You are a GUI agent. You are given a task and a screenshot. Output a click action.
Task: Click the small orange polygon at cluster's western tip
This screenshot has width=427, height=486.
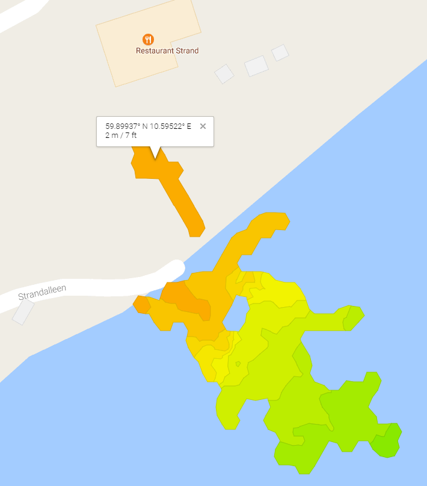coord(142,305)
